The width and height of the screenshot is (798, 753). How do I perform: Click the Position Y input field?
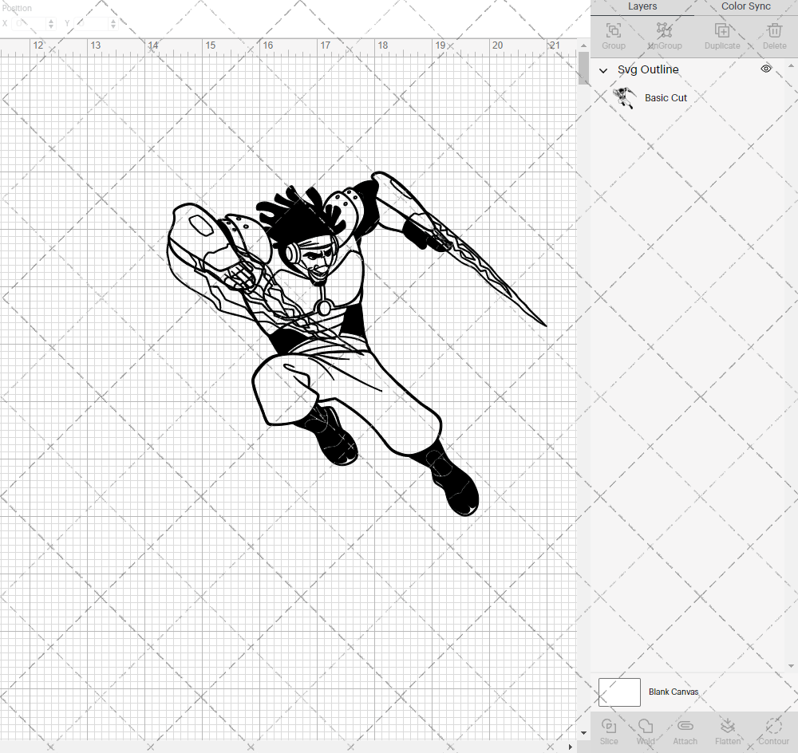(x=92, y=23)
